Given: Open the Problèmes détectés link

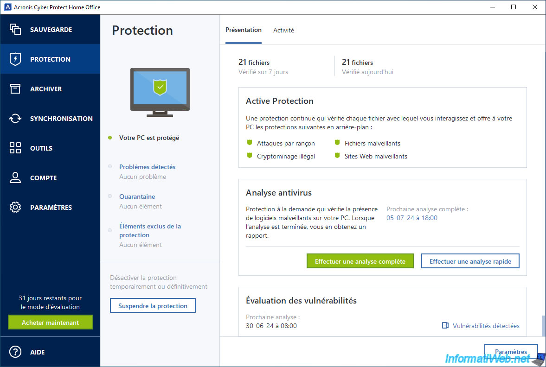Looking at the screenshot, I should (148, 167).
